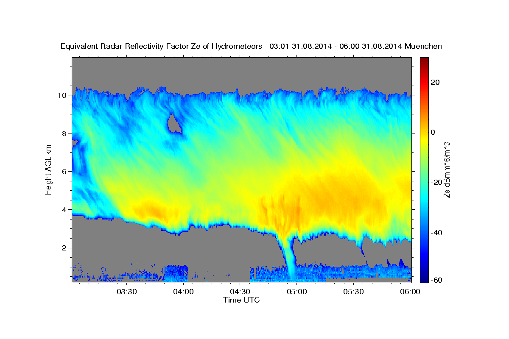Click the dark red top of the colorbar
Viewport: 509px width, 339px height.
(x=424, y=60)
